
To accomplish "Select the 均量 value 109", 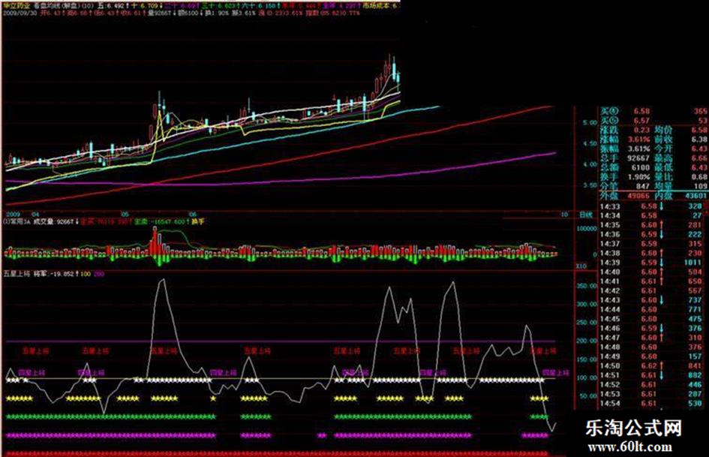I will (x=701, y=186).
